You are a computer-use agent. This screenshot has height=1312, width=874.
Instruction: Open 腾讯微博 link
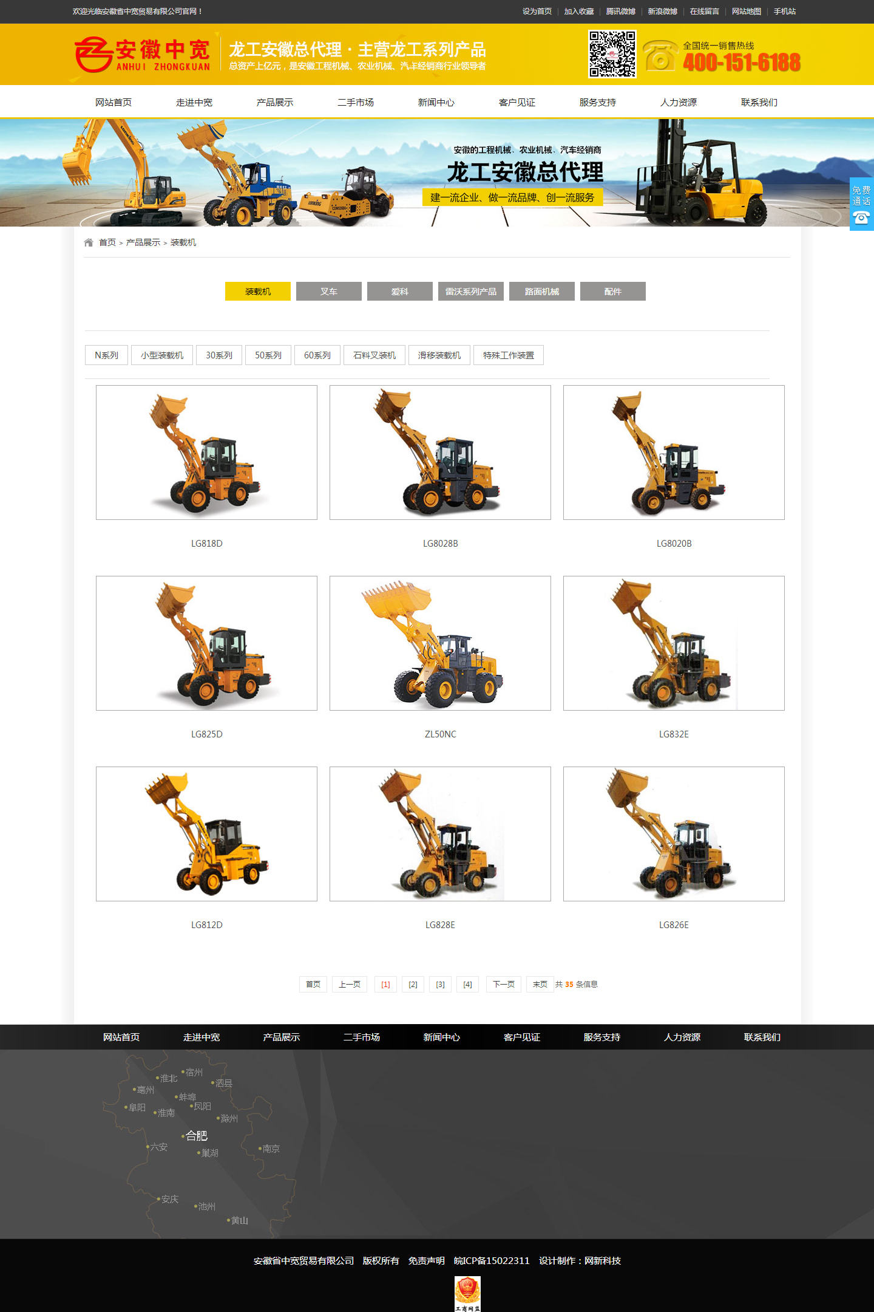point(621,12)
